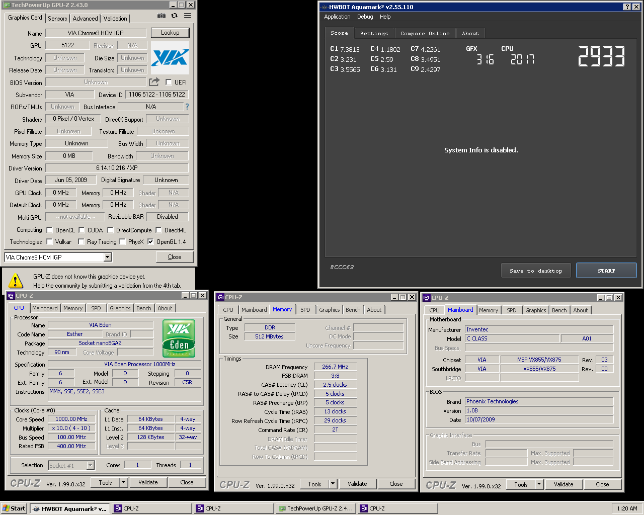Viewport: 644px width, 515px height.
Task: Switch to Aquamark Settings tab
Action: tap(374, 33)
